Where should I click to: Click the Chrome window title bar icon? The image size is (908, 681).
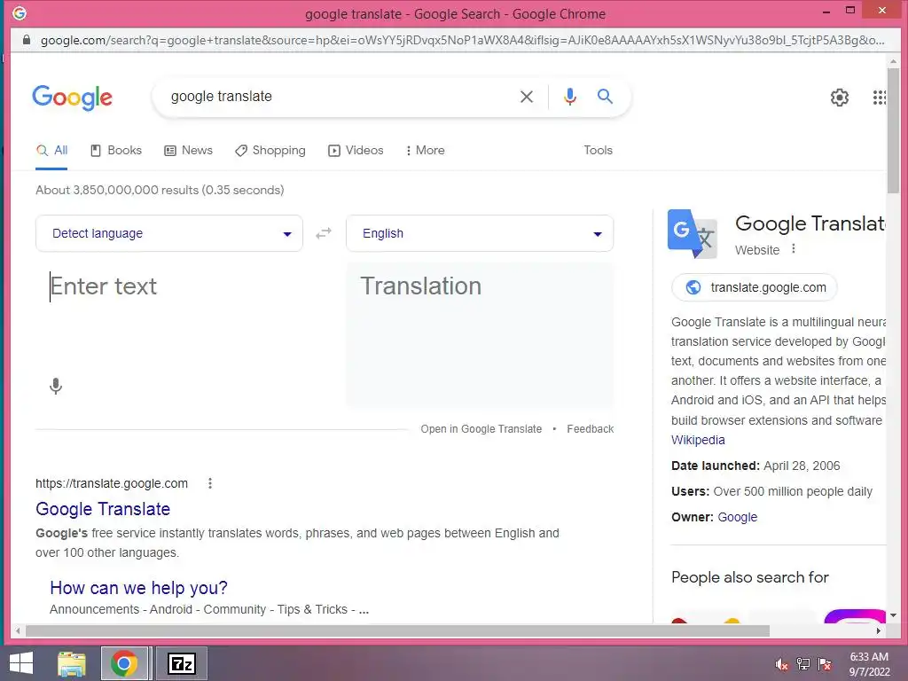(x=20, y=13)
